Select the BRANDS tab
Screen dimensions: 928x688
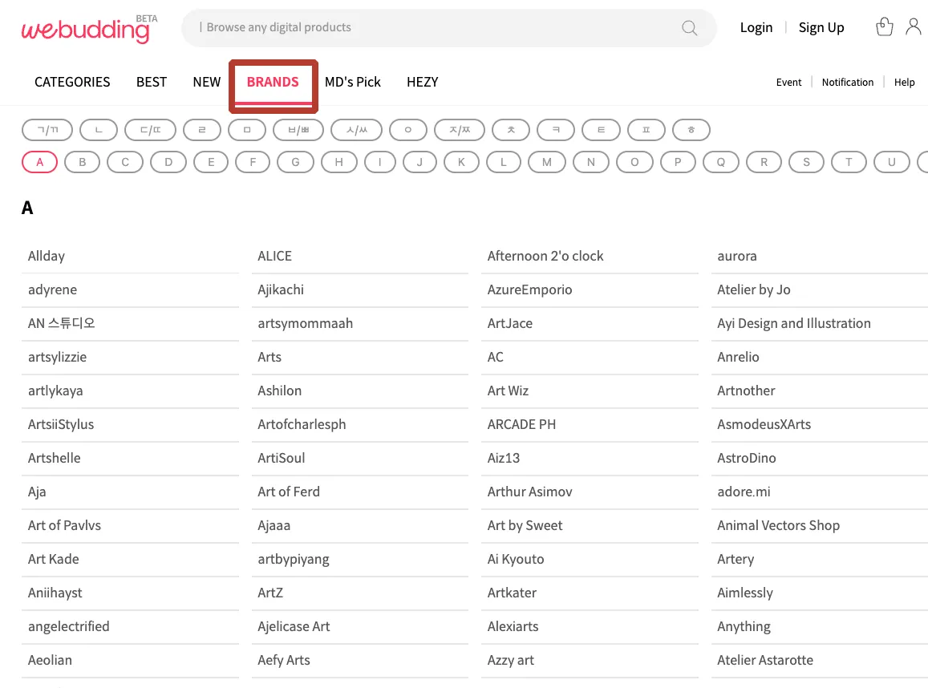(273, 83)
